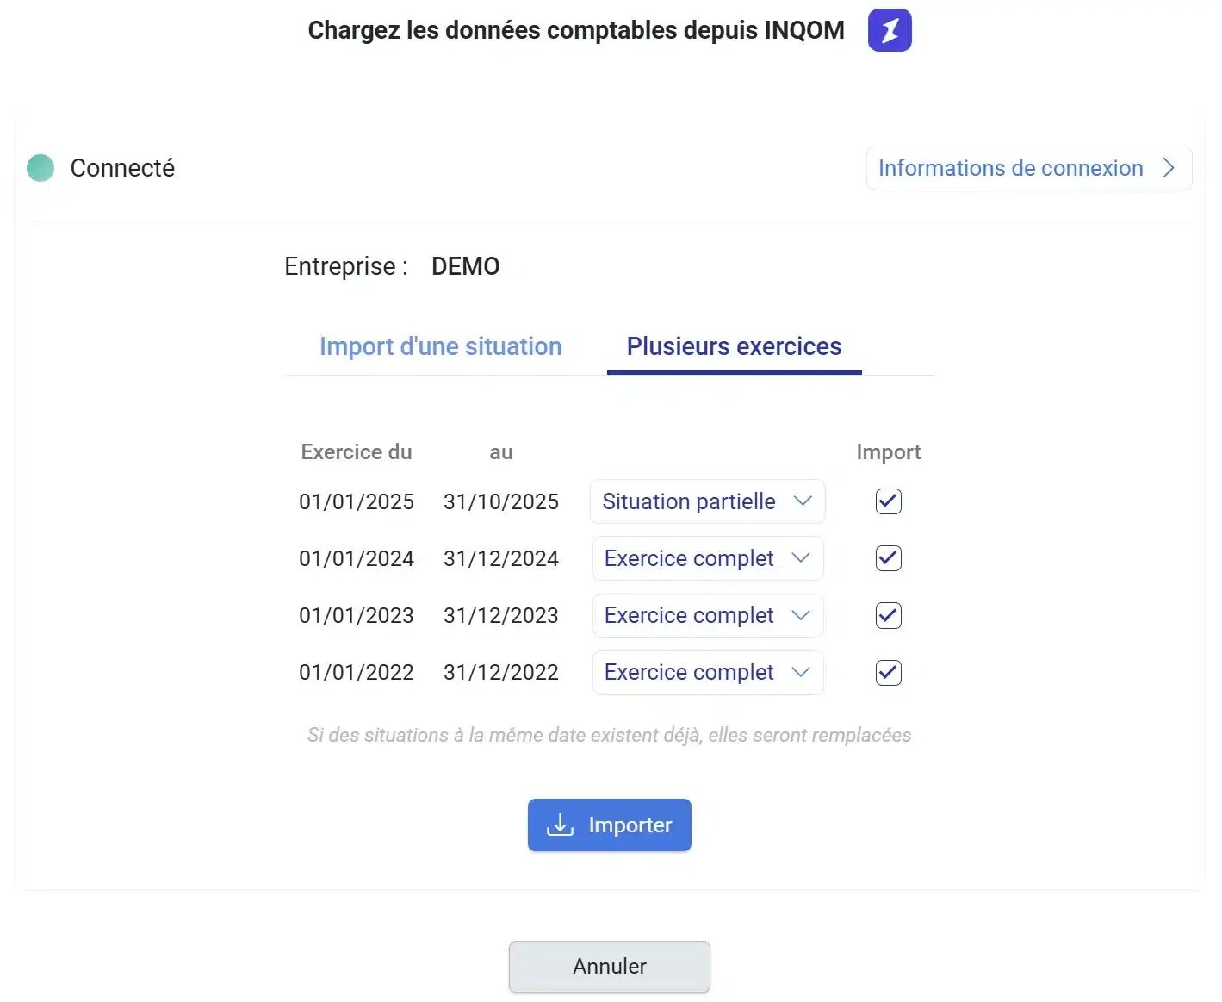
Task: Uncheck import checkbox for 2024 exercice
Action: [888, 558]
